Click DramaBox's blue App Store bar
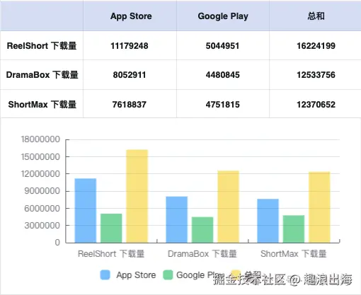The height and width of the screenshot is (295, 361). point(177,219)
